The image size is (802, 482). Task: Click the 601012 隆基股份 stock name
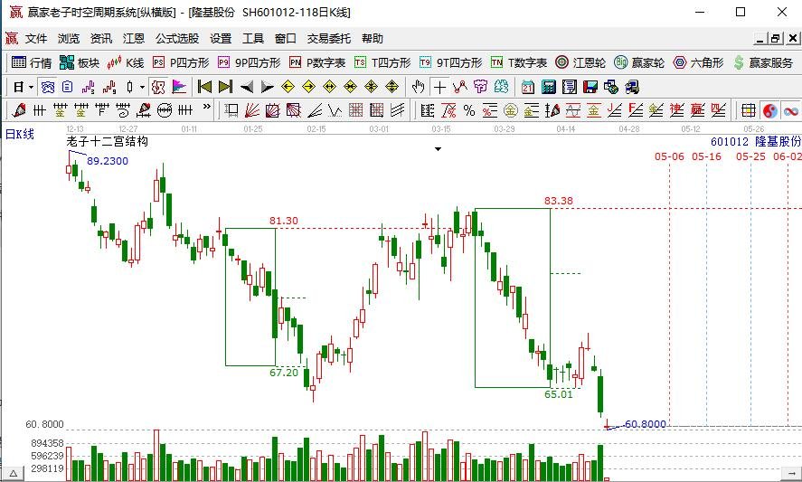756,142
